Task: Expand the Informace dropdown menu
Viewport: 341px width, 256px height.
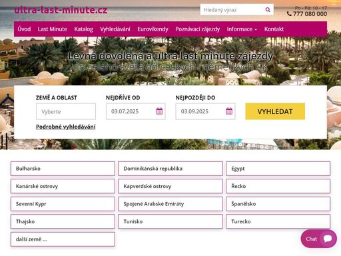Action: click(x=242, y=29)
